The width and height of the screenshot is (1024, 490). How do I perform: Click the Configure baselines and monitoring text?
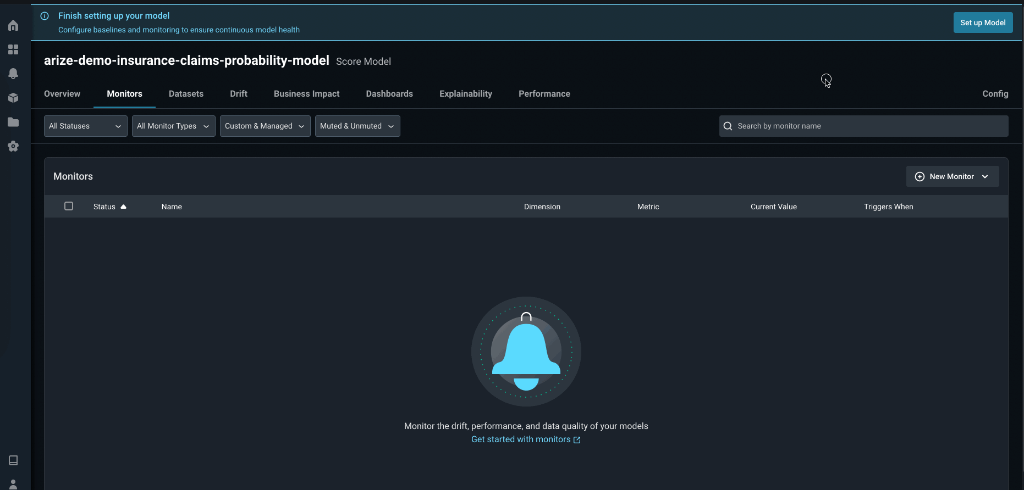tap(179, 30)
